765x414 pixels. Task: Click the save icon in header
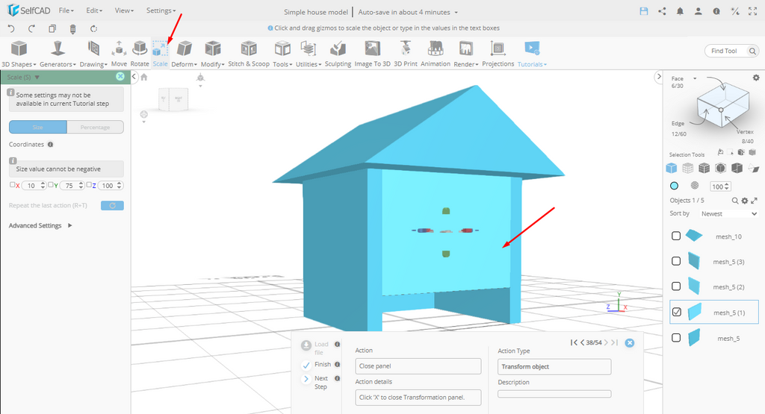coord(644,11)
